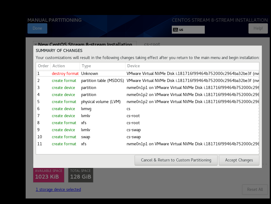Click the MANUAL PARTITIONING heading
Screen dimensions: 271x204
[x=54, y=20]
